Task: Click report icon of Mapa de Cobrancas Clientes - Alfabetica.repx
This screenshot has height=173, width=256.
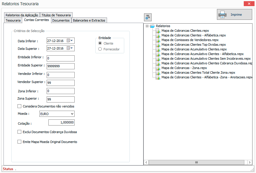Action: click(158, 35)
